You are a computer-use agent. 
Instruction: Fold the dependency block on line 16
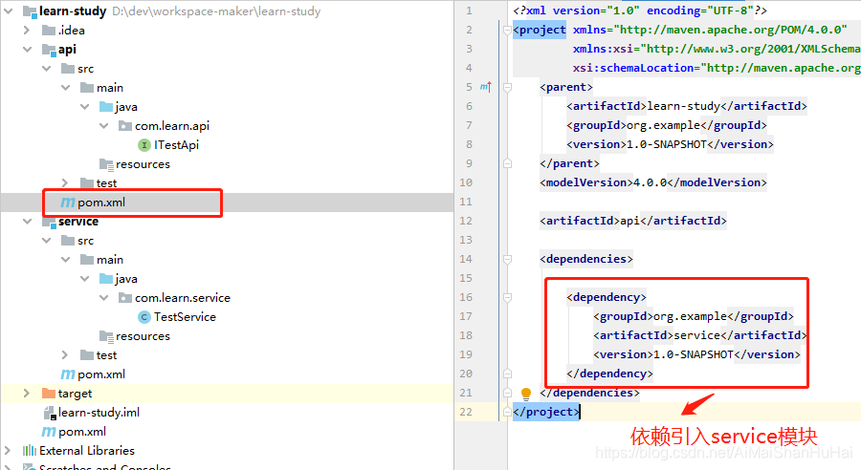pos(507,297)
